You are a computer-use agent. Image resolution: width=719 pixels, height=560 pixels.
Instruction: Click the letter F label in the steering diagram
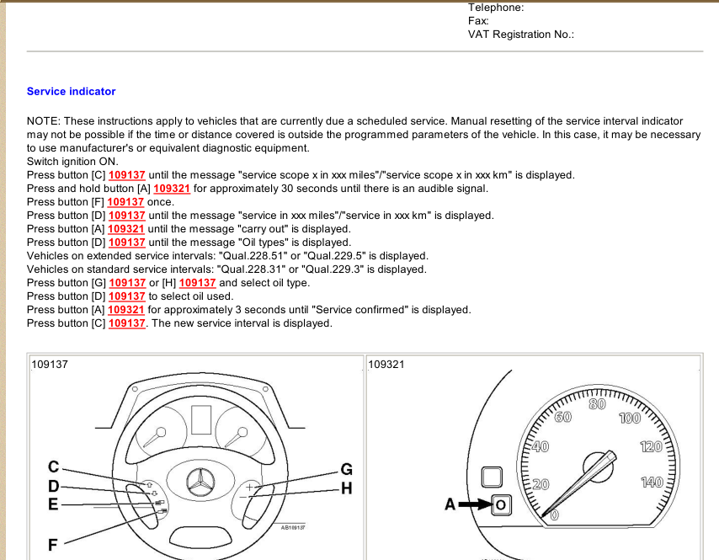click(x=53, y=545)
